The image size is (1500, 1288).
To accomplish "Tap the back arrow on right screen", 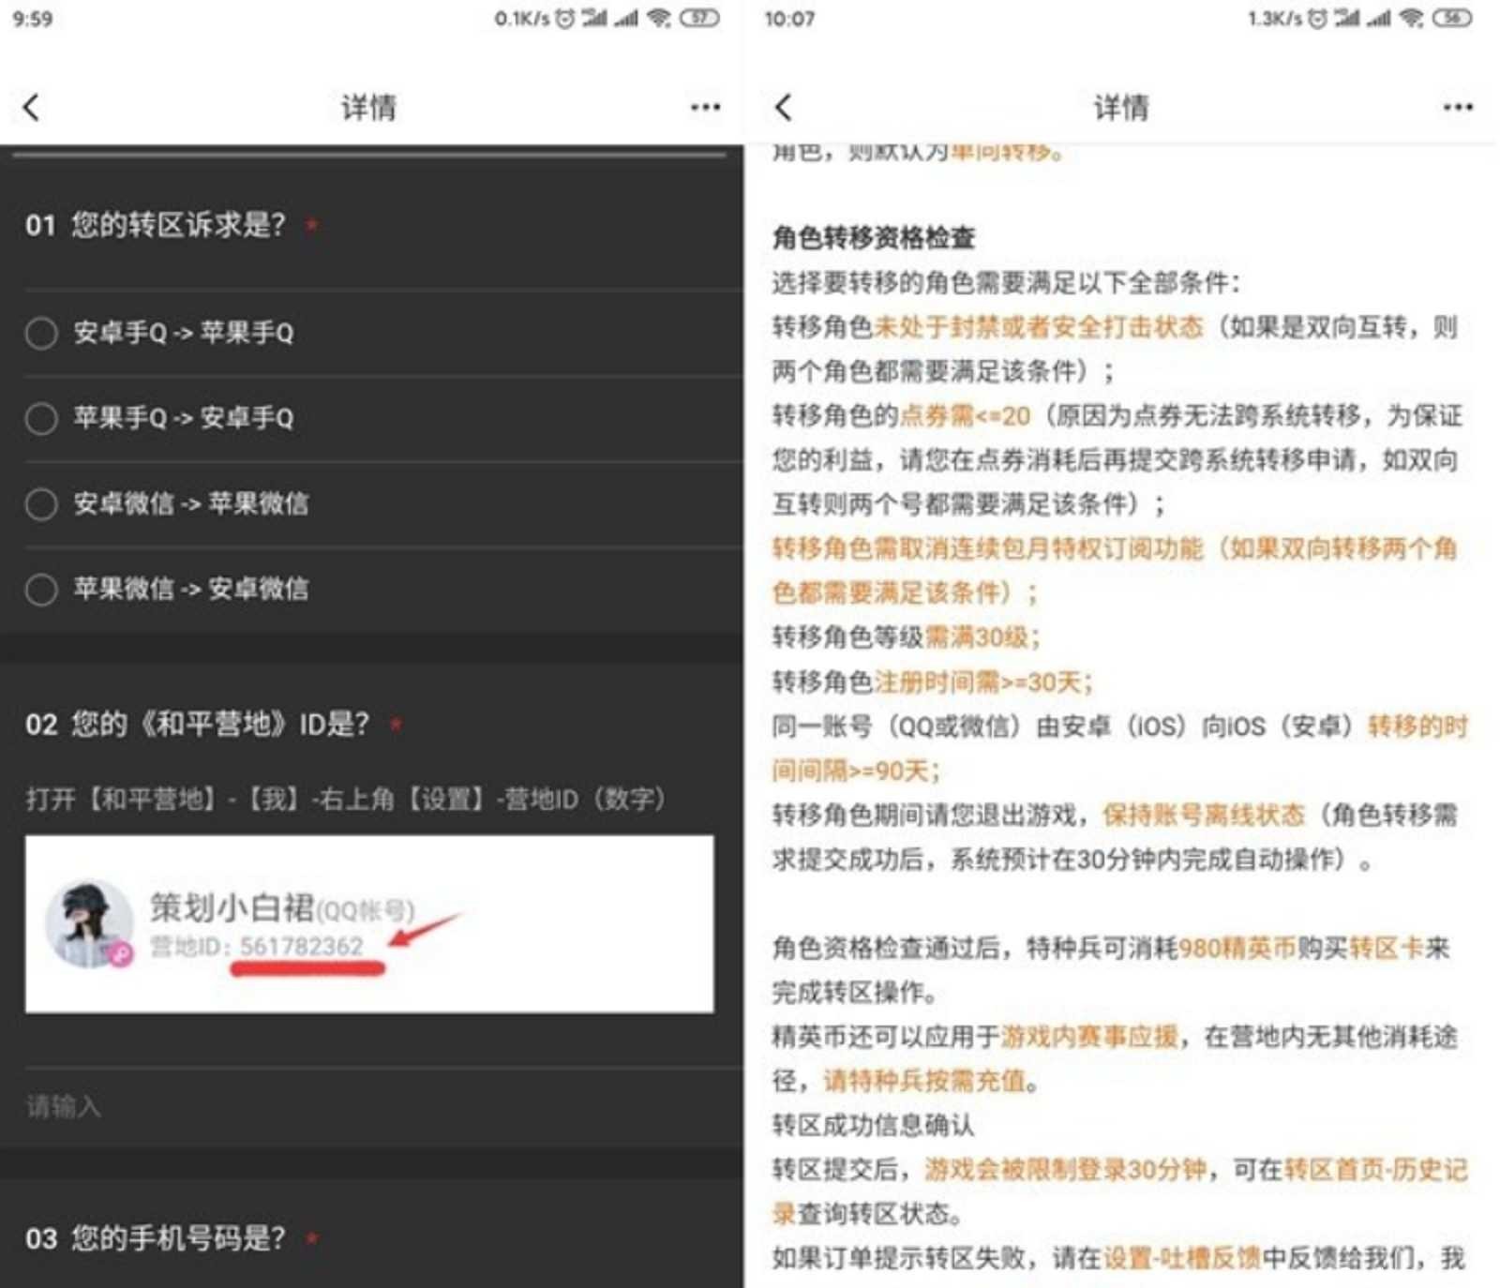I will 784,107.
